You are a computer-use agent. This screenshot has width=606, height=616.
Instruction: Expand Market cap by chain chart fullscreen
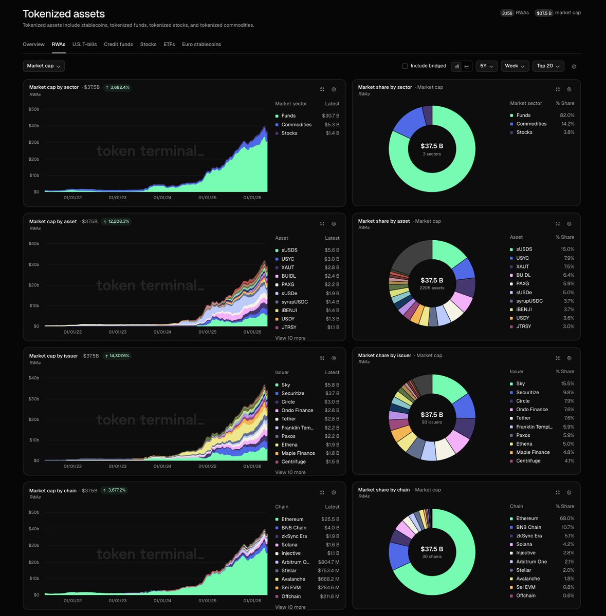pyautogui.click(x=322, y=493)
